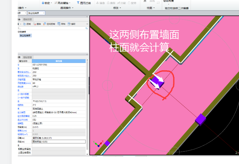Switch to the property list tab beside 图层管理

tap(19, 57)
